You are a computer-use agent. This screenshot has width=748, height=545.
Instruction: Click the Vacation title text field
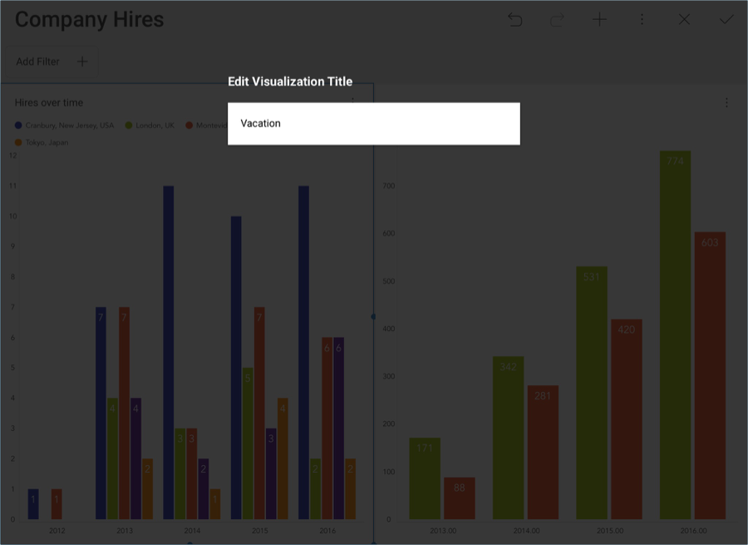(x=373, y=123)
